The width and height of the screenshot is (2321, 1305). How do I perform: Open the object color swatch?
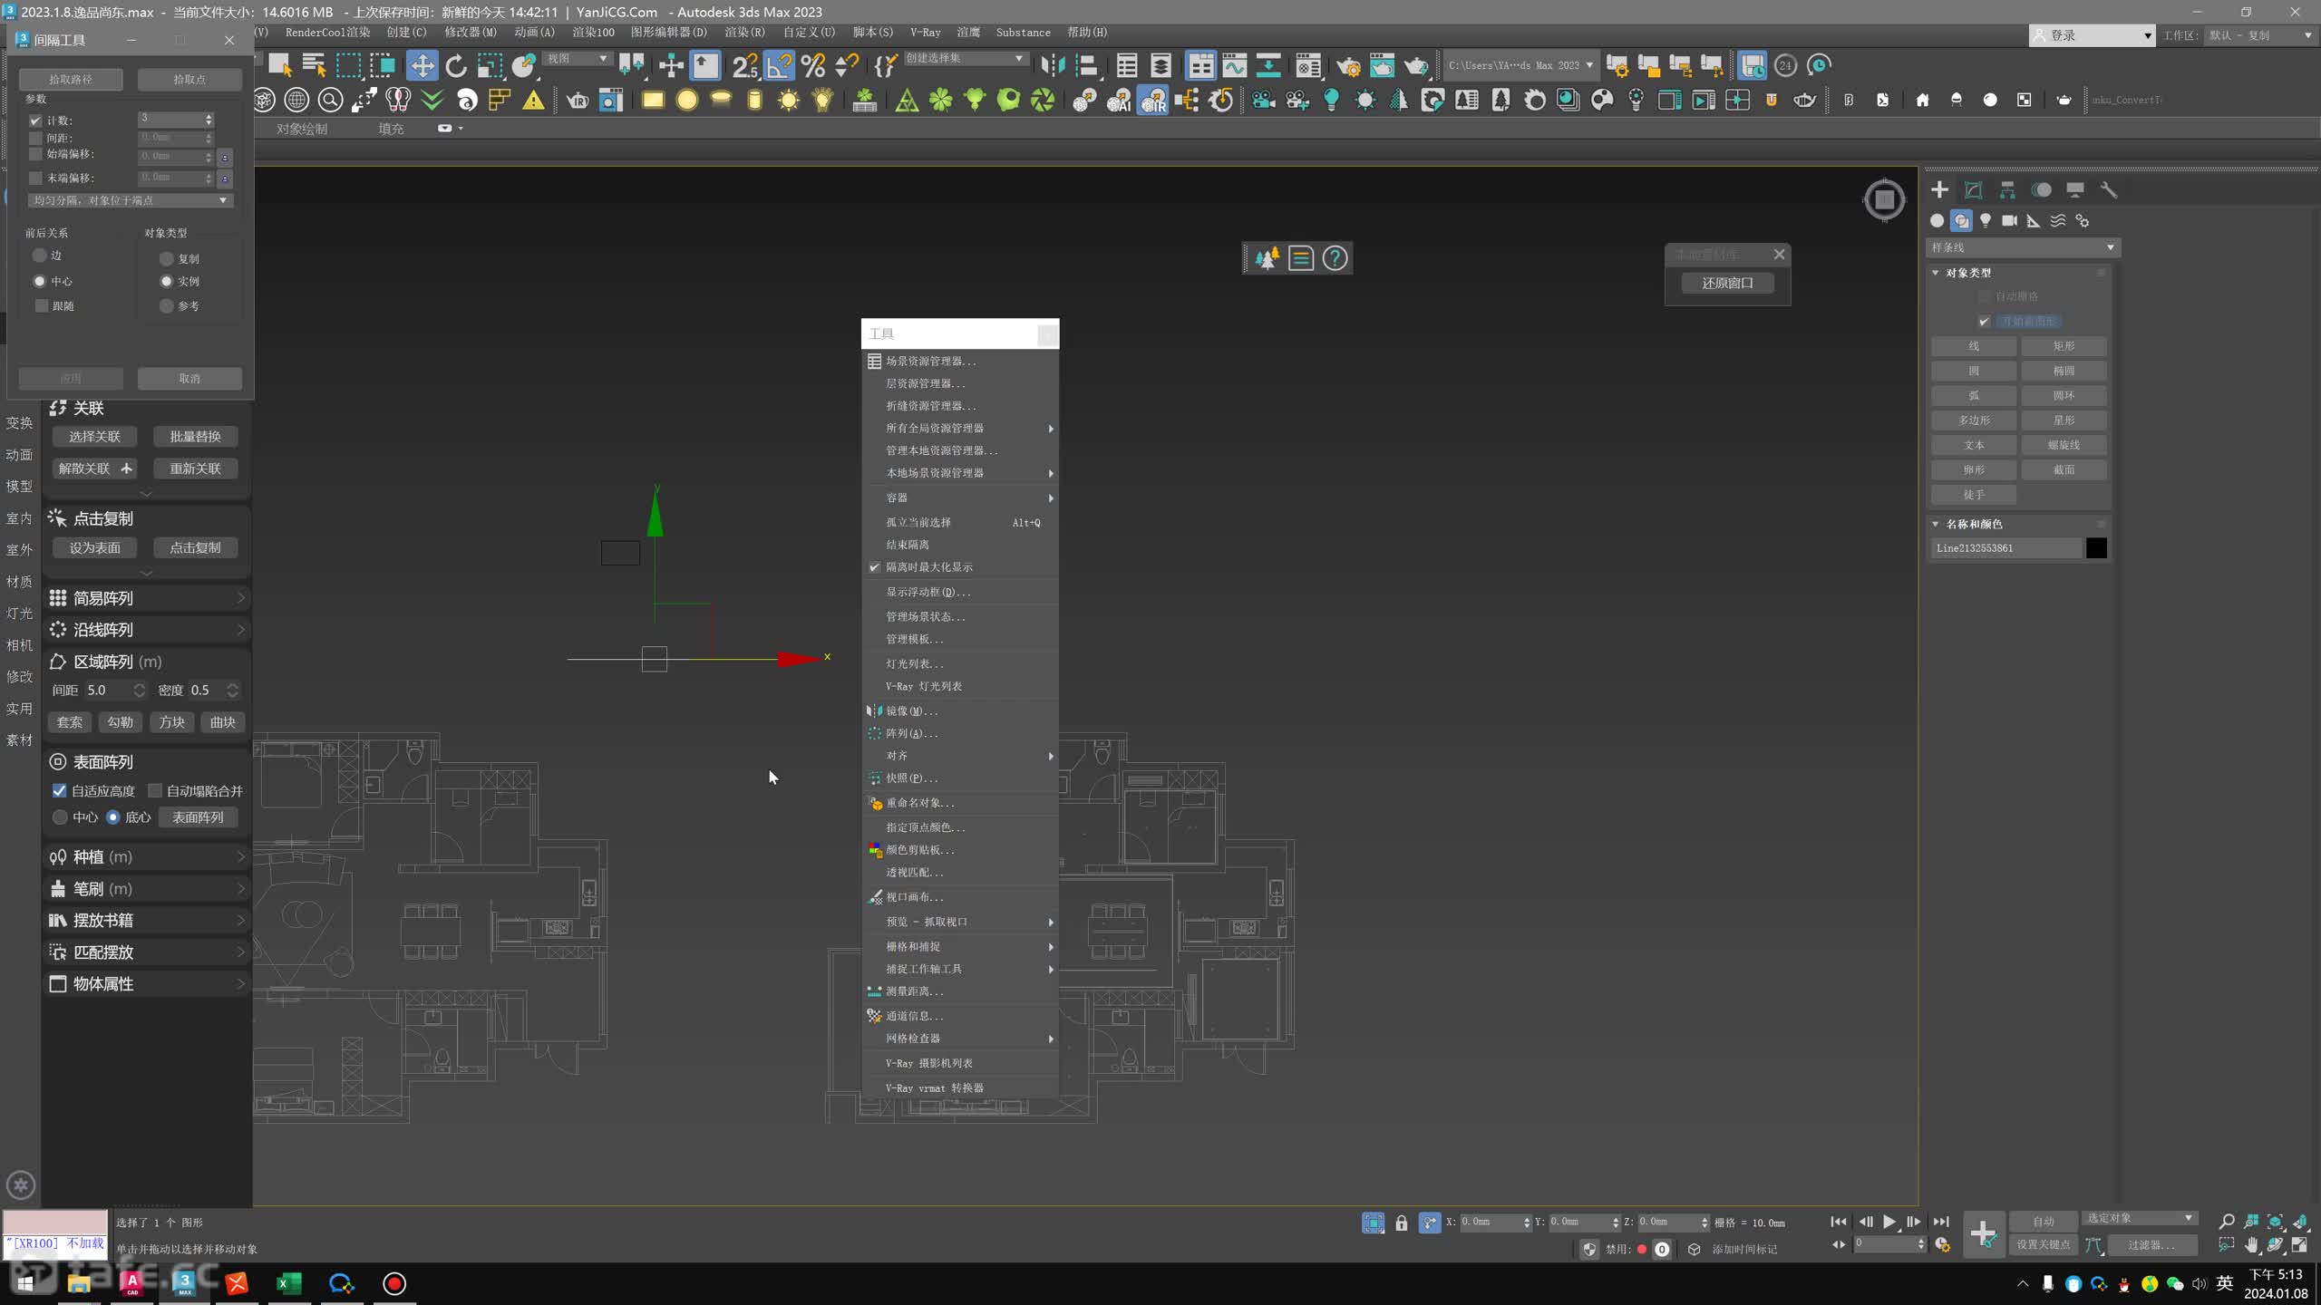(2096, 547)
